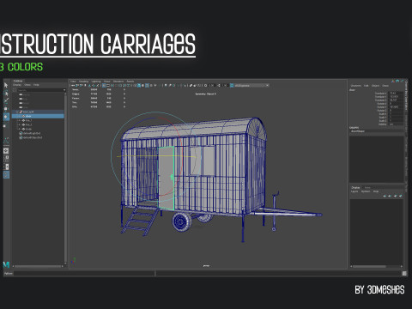This screenshot has width=412, height=309.
Task: Click the gamma reset icon
Action: coord(219,86)
